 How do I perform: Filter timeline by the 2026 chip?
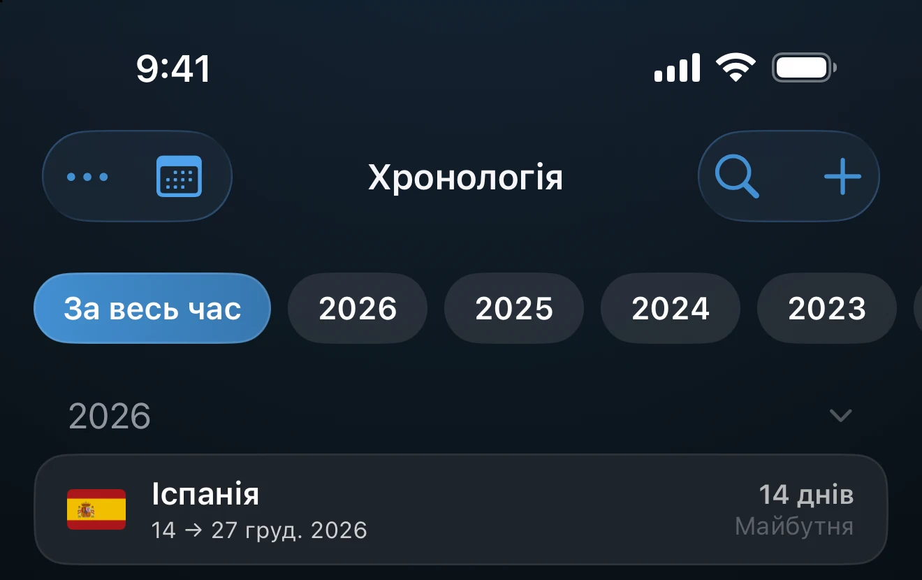[x=358, y=308]
